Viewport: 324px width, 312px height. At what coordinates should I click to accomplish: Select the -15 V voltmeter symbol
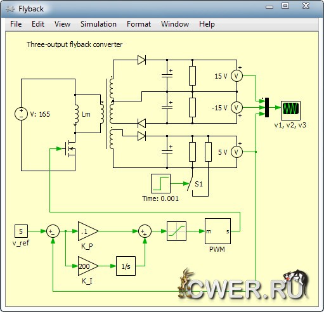[237, 108]
